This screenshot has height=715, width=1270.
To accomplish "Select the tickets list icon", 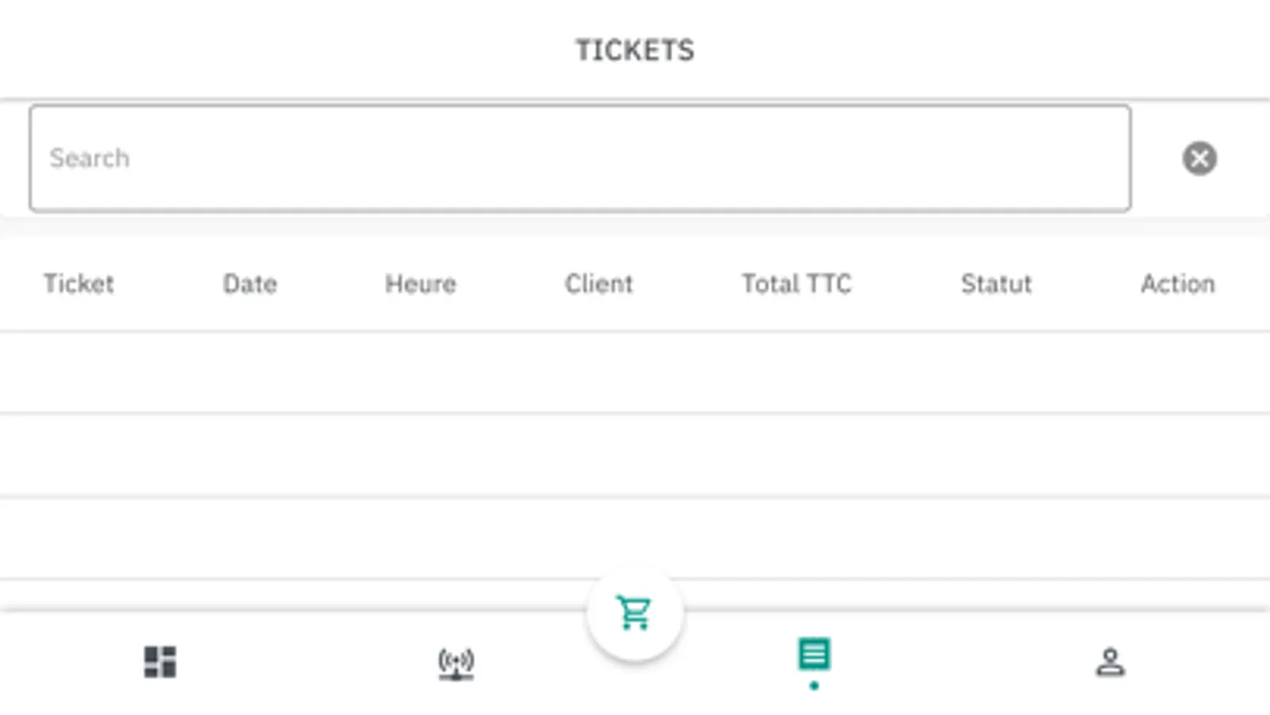I will click(x=814, y=655).
